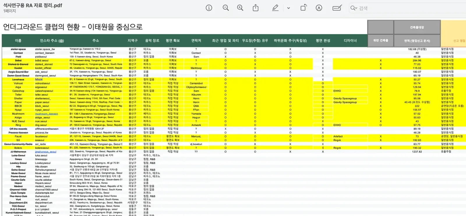Select the Artefact designer cell

tap(338, 136)
